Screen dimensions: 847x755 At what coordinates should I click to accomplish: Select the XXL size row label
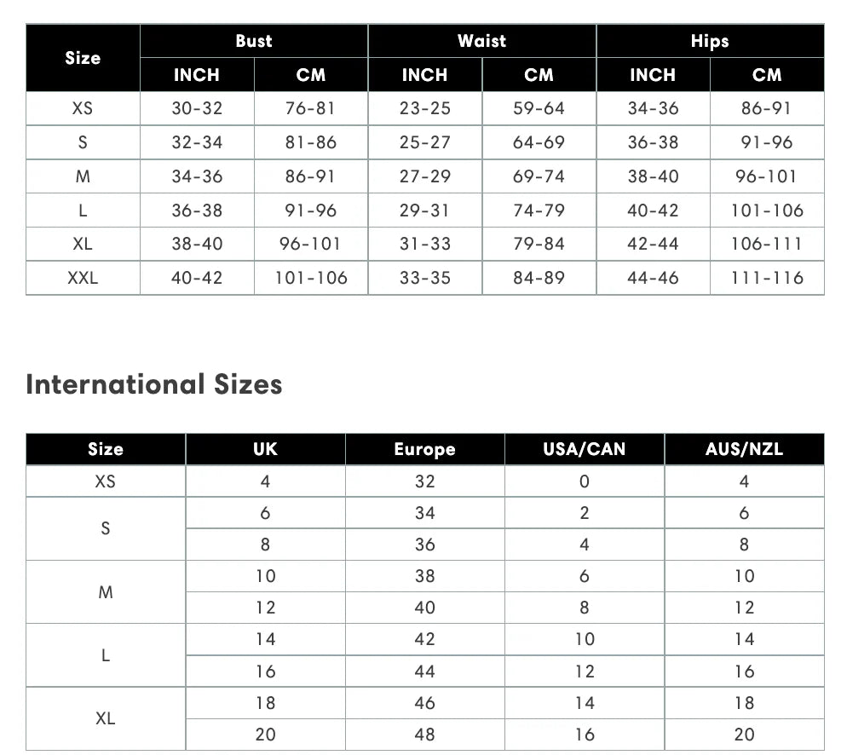point(83,278)
